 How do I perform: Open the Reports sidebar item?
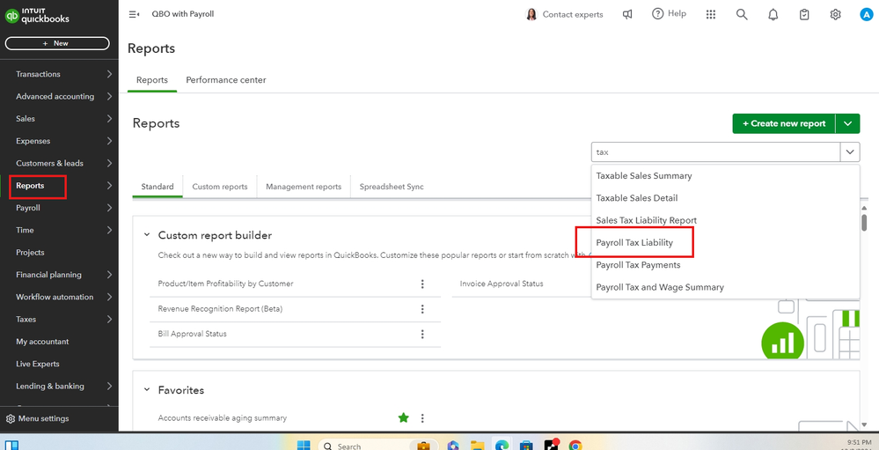point(30,186)
